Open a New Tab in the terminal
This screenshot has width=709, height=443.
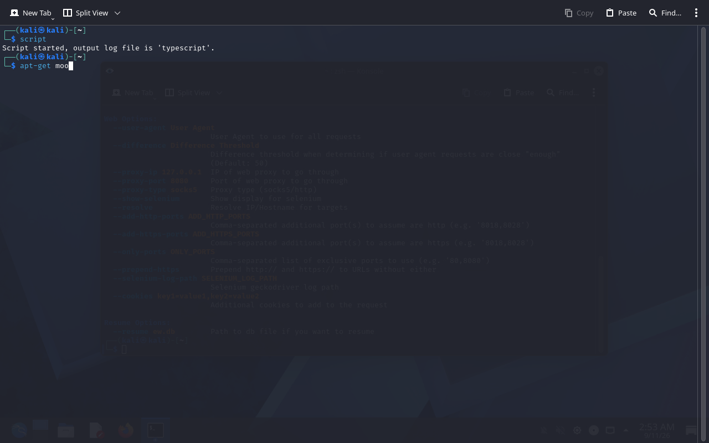[30, 13]
